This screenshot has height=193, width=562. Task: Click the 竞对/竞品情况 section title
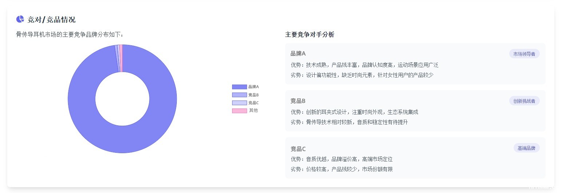pyautogui.click(x=52, y=20)
